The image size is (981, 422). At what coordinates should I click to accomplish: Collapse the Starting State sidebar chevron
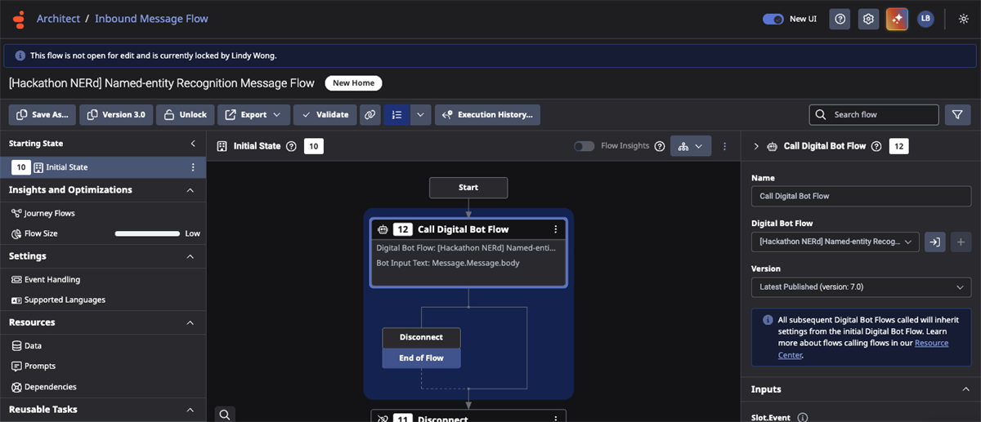(x=193, y=144)
